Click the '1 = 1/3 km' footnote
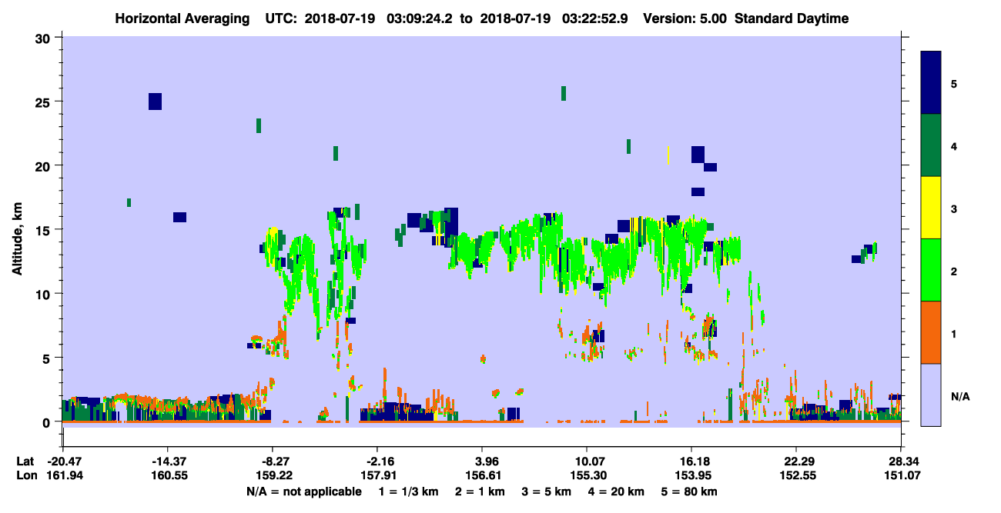Image resolution: width=1001 pixels, height=513 pixels. click(408, 491)
